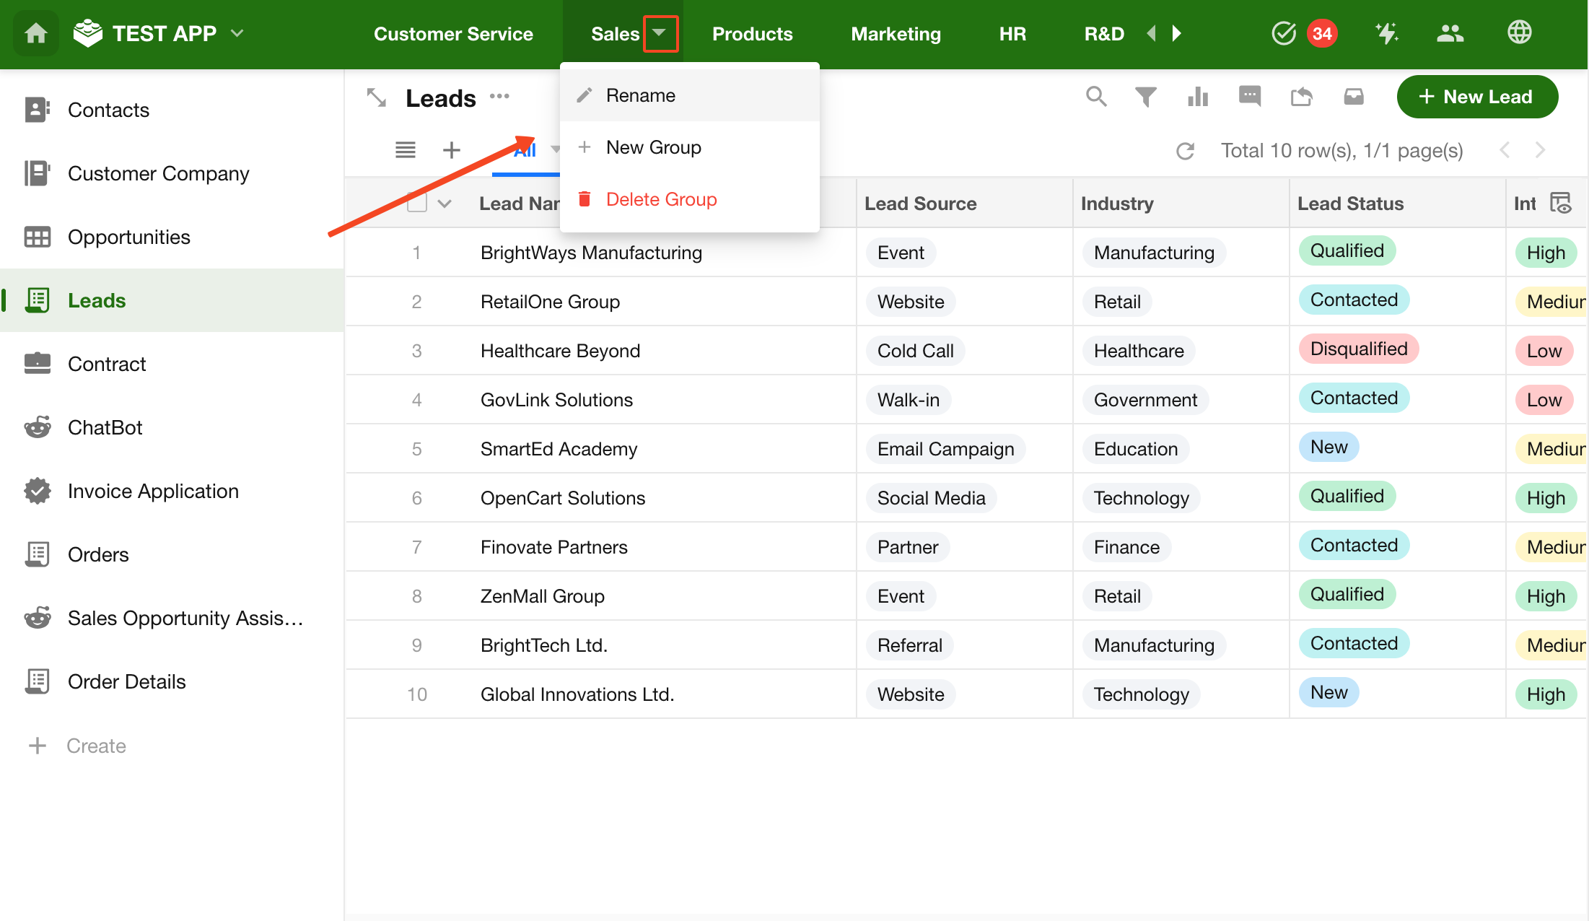Screen dimensions: 1589x921
Task: Click the New Lead button
Action: (x=1477, y=97)
